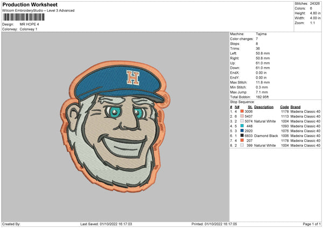
Task: Select the teal swatch for stop 4
Action: point(243,126)
